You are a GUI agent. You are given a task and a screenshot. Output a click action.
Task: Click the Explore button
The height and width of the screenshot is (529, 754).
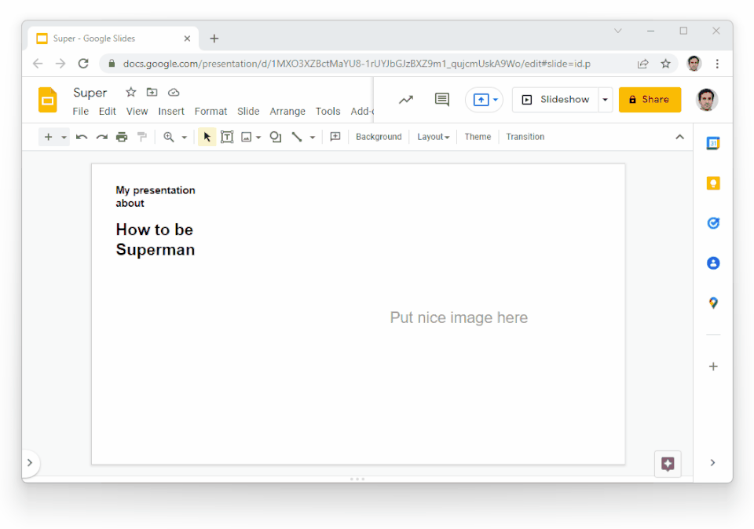pos(668,464)
